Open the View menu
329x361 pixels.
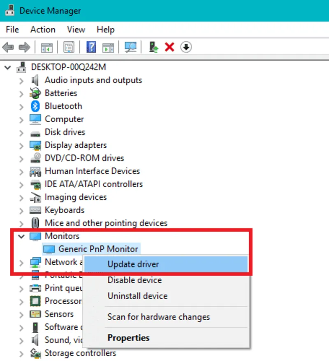point(76,30)
